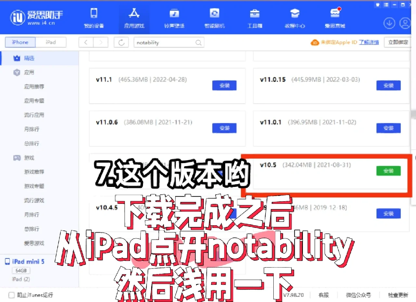Viewport: 416px width, 302px height.
Task: Select the 游戏推荐 sidebar category
Action: click(34, 172)
